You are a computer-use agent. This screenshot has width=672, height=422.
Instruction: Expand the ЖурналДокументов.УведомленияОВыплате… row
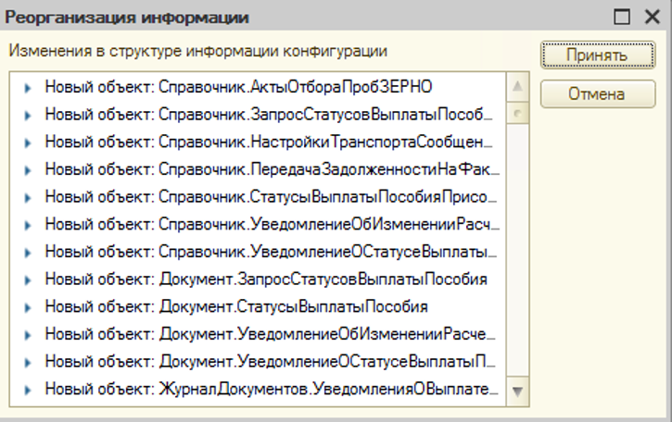point(28,390)
